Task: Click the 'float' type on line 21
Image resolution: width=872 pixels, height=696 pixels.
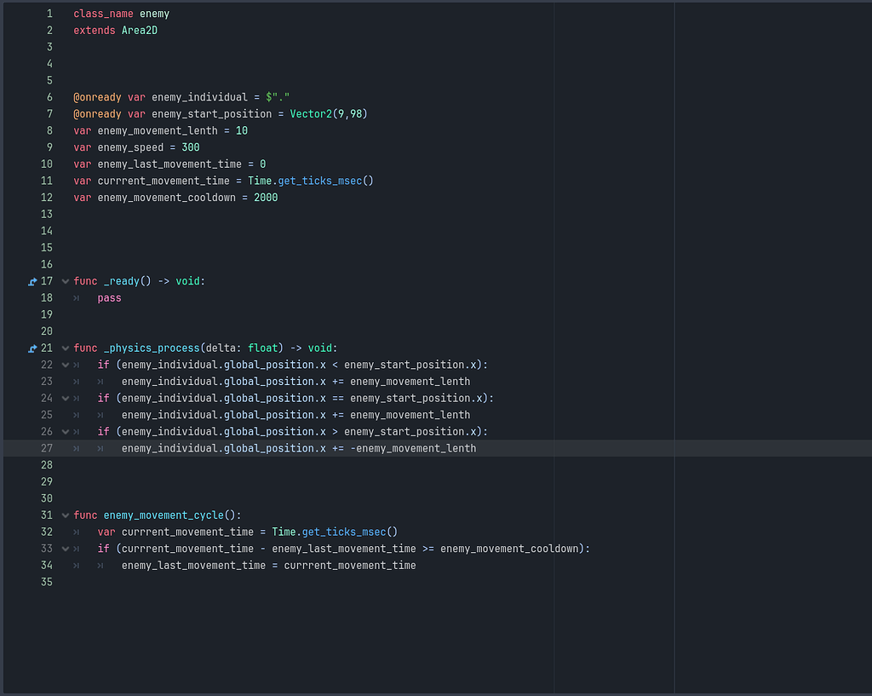Action: tap(263, 348)
